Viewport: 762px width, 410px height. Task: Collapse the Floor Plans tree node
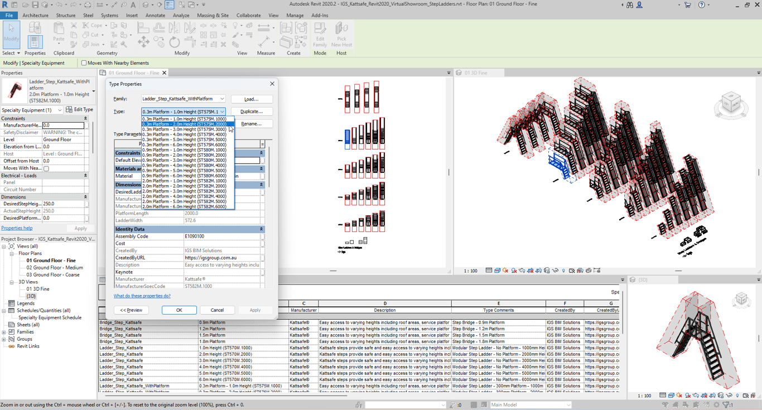pos(12,253)
